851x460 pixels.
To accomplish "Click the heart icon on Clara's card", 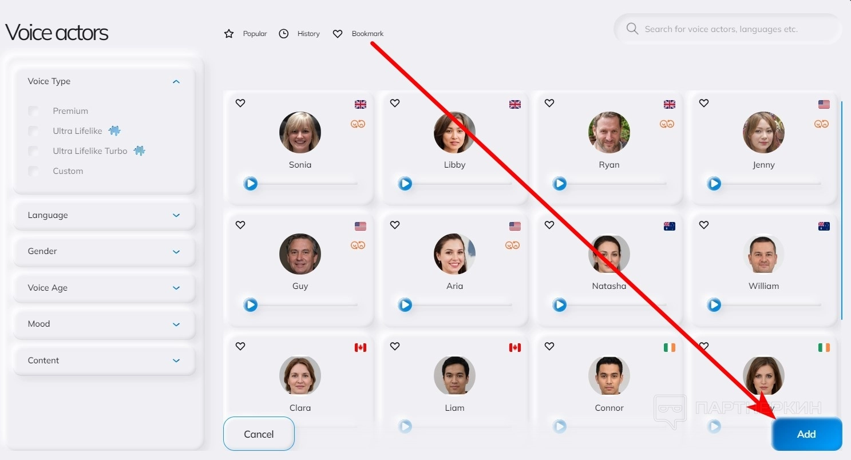I will pos(240,346).
